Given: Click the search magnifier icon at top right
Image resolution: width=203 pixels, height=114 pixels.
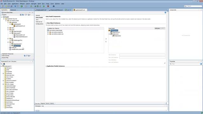Looking at the screenshot, I should point(185,6).
